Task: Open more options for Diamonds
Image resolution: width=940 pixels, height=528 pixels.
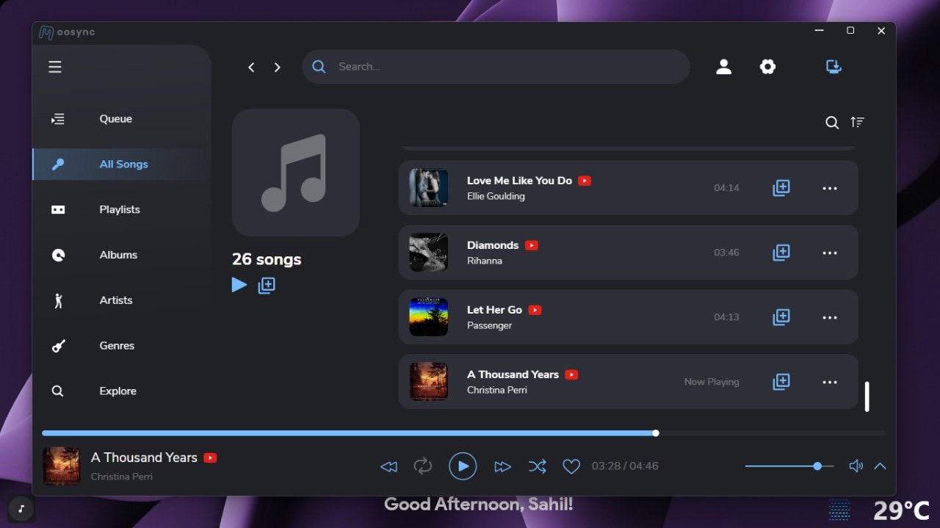Action: coord(830,253)
